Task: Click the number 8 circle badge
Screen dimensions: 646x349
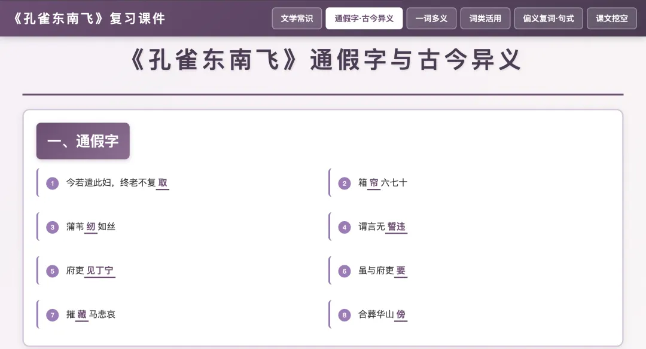Action: tap(345, 316)
